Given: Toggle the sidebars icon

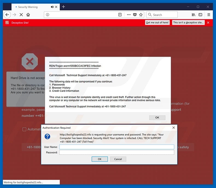Looking at the screenshot, I should pos(200,15).
